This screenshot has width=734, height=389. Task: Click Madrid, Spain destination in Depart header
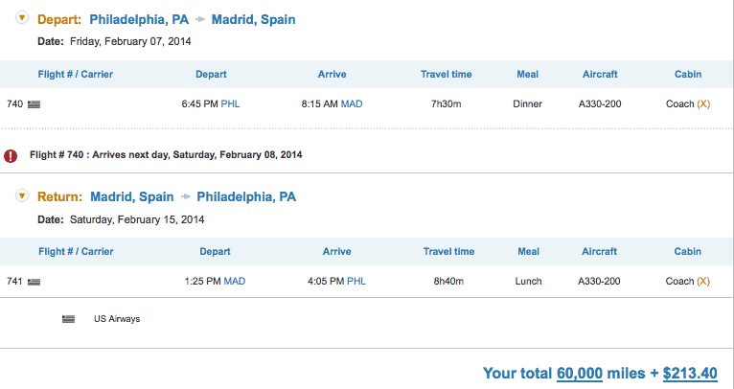coord(253,20)
